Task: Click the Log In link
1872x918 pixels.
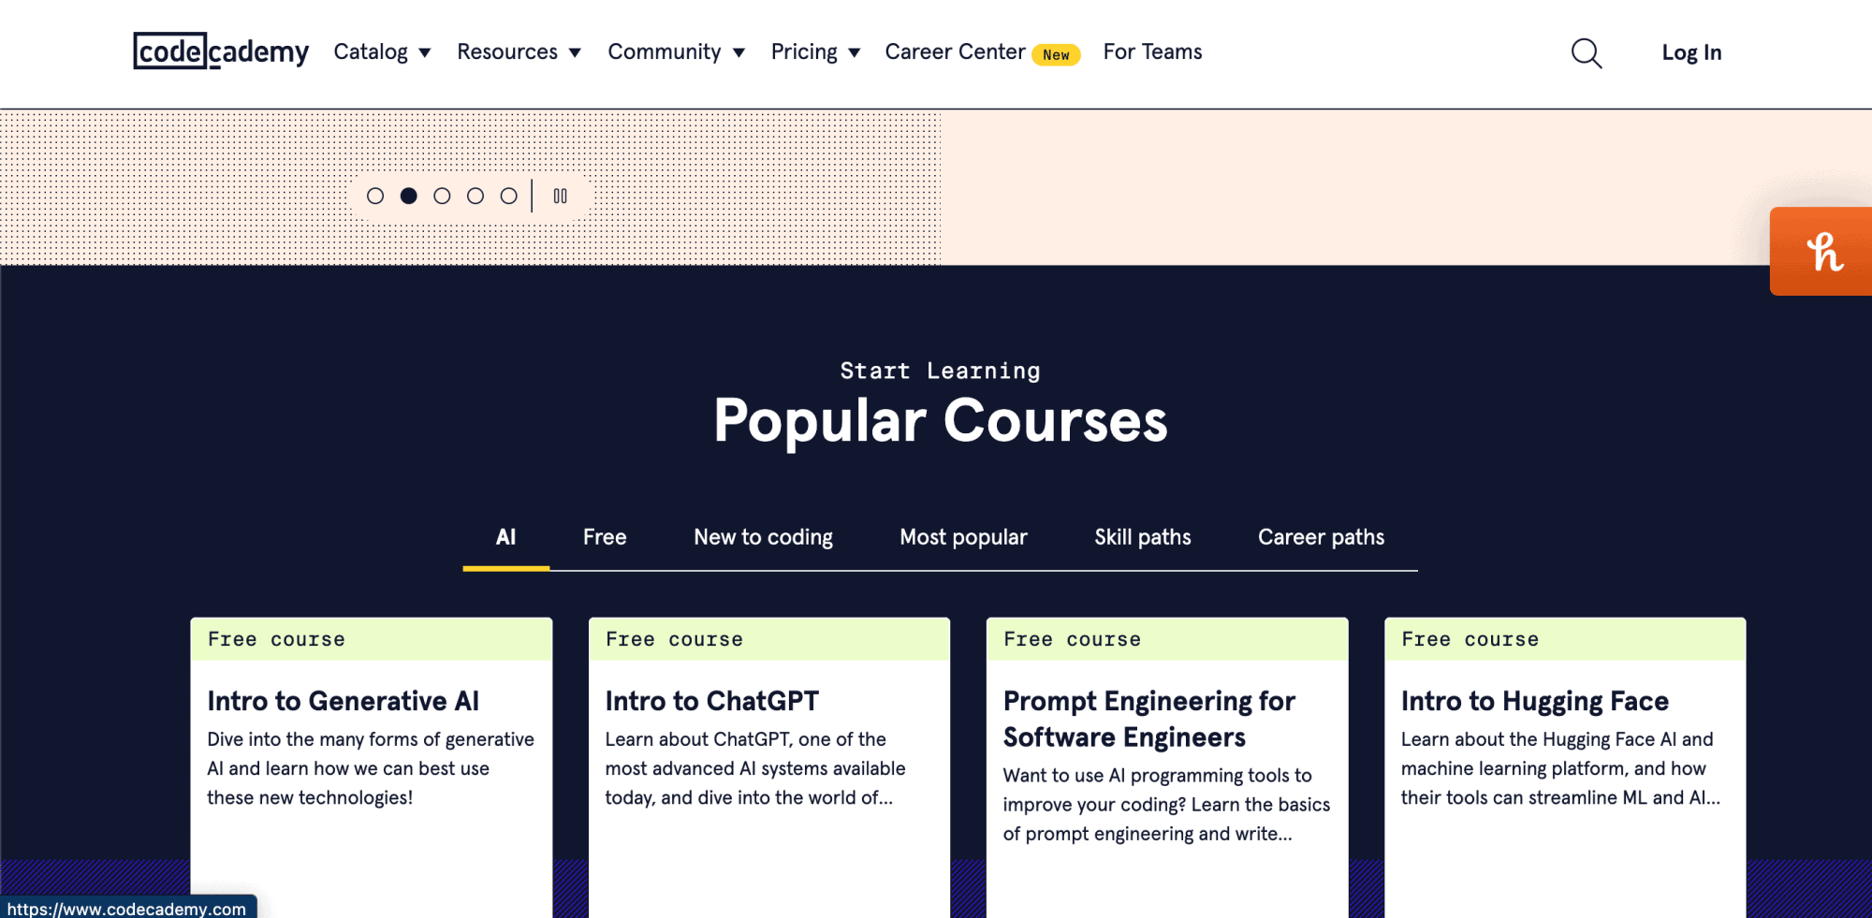Action: (x=1691, y=52)
